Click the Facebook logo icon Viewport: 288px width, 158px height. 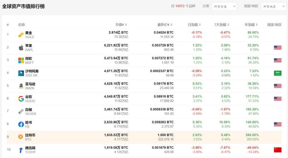click(x=21, y=124)
